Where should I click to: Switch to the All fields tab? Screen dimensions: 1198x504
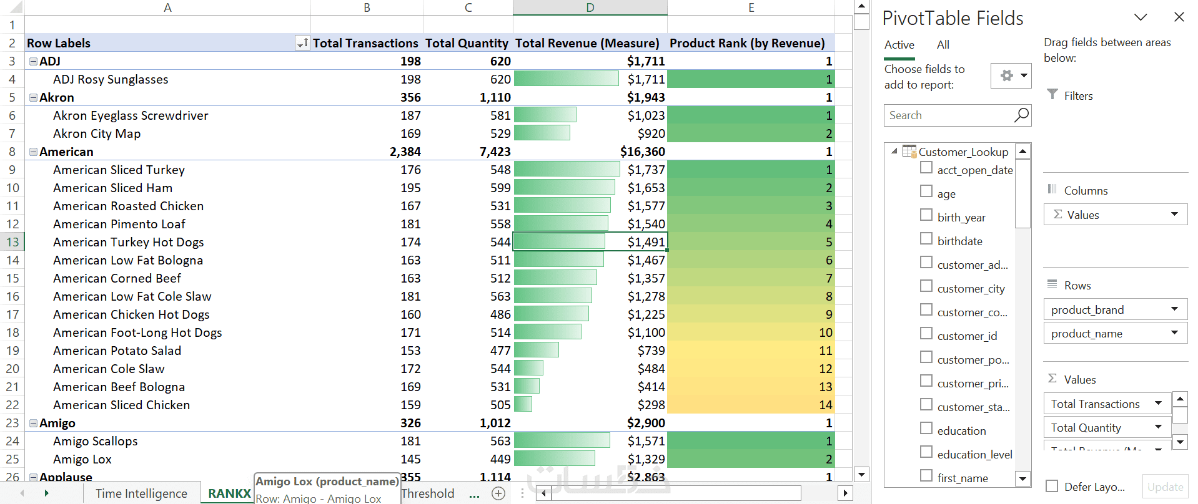pos(943,45)
